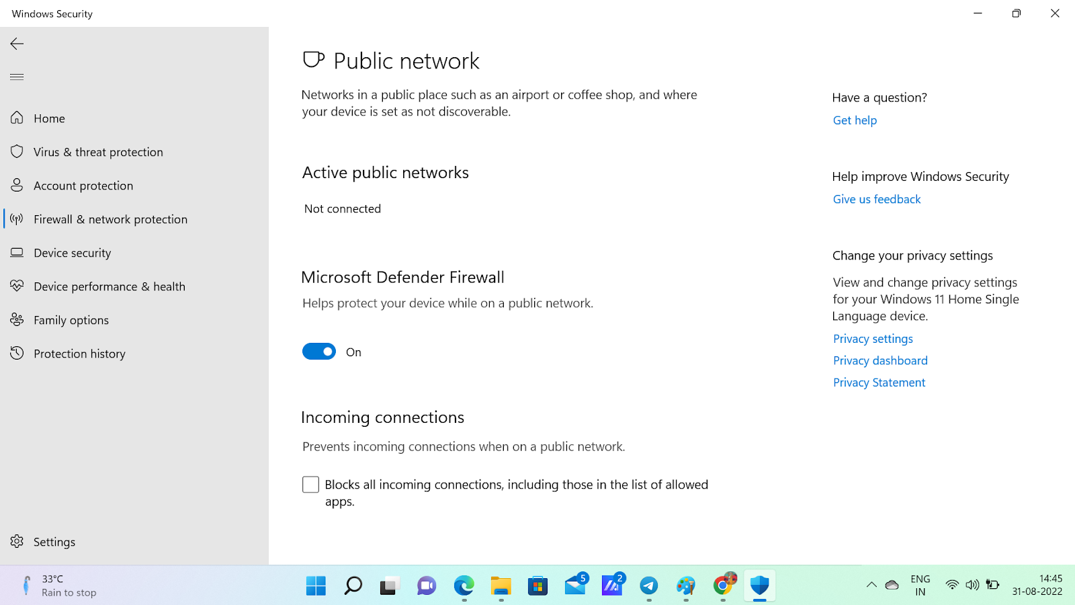1075x605 pixels.
Task: Open the Home page in sidebar
Action: 134,118
